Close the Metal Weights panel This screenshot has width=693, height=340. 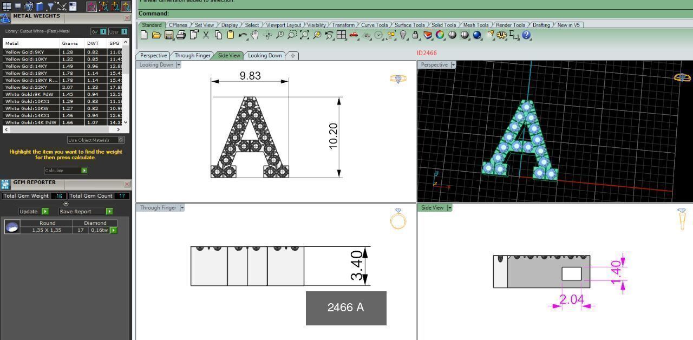pyautogui.click(x=127, y=18)
